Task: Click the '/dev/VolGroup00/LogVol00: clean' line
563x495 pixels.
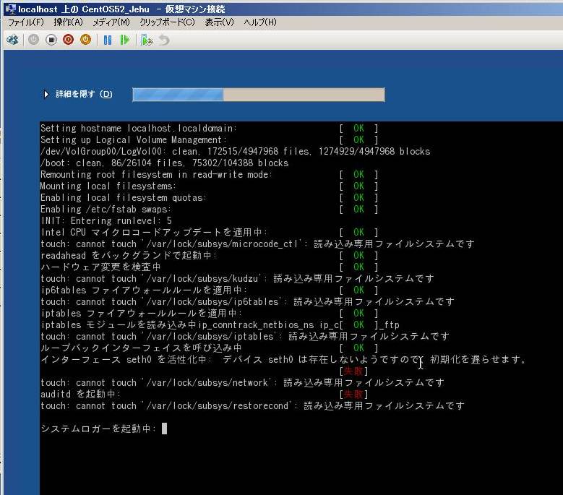Action: coord(235,151)
